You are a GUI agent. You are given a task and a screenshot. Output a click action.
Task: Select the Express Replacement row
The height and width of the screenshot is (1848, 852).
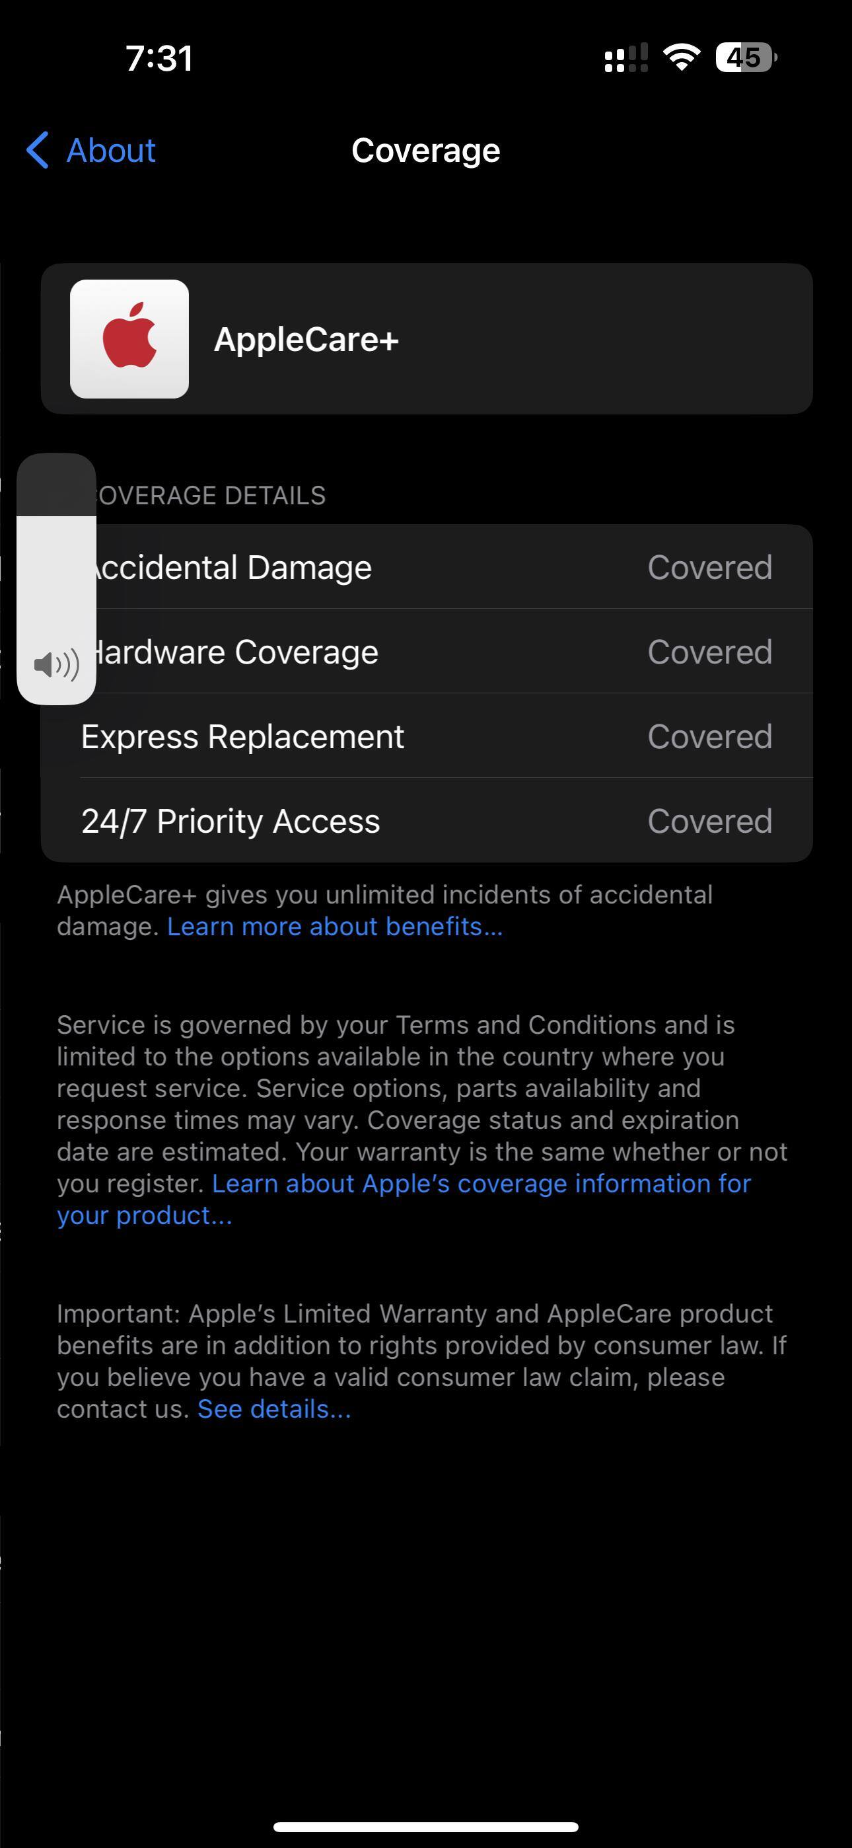tap(426, 736)
